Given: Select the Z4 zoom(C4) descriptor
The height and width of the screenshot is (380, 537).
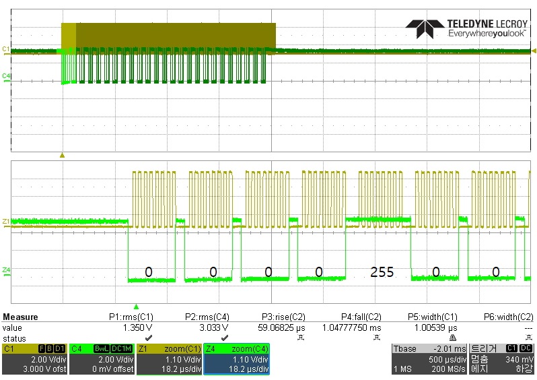Looking at the screenshot, I should pos(237,359).
